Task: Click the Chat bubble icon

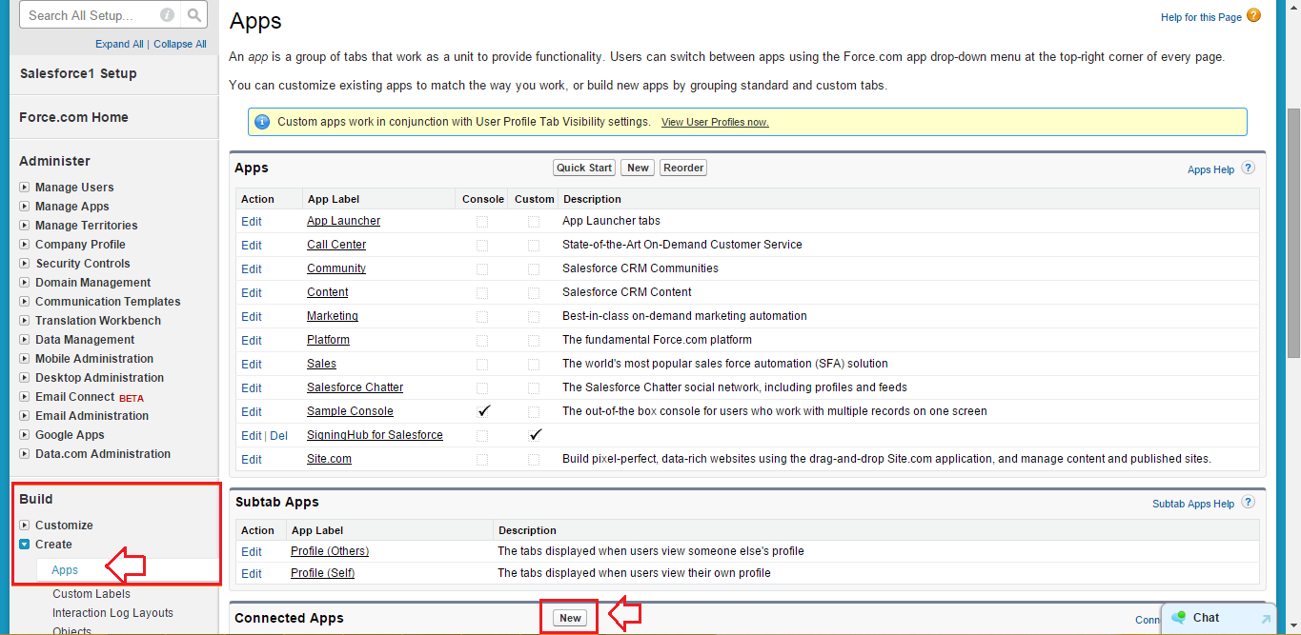Action: (1180, 618)
